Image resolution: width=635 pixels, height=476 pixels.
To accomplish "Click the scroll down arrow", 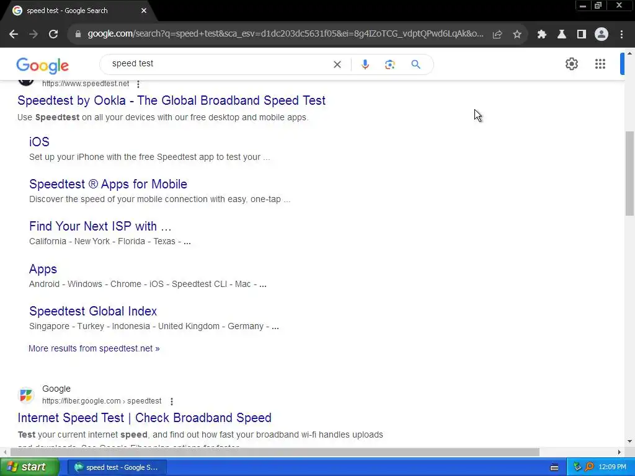I will click(x=629, y=441).
